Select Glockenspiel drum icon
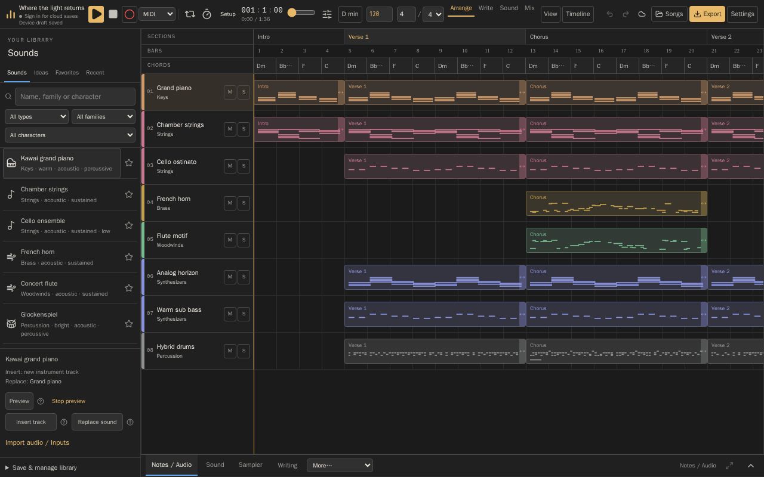Image resolution: width=764 pixels, height=477 pixels. tap(11, 324)
